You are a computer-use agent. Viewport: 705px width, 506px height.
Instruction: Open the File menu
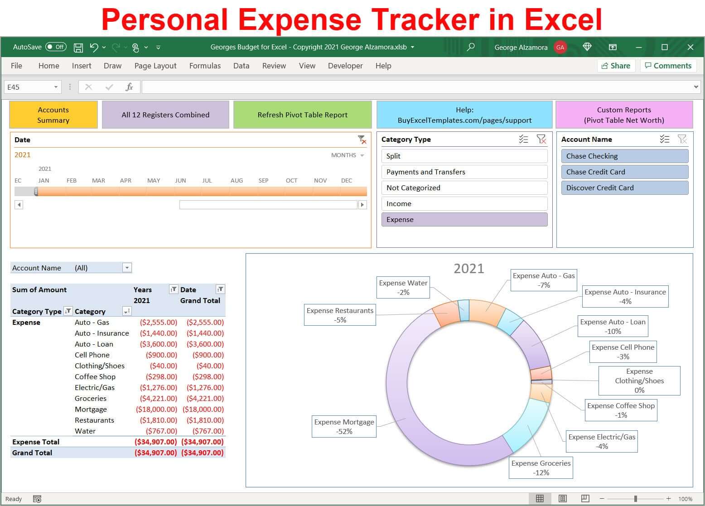coord(16,66)
